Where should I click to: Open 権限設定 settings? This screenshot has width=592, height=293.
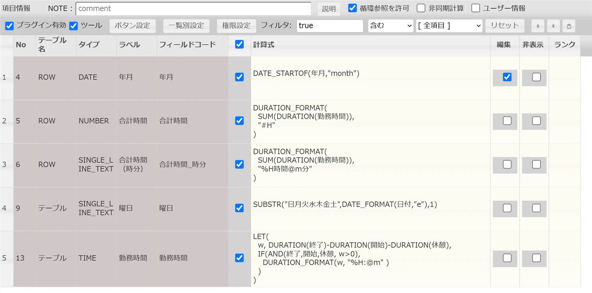[x=236, y=26]
